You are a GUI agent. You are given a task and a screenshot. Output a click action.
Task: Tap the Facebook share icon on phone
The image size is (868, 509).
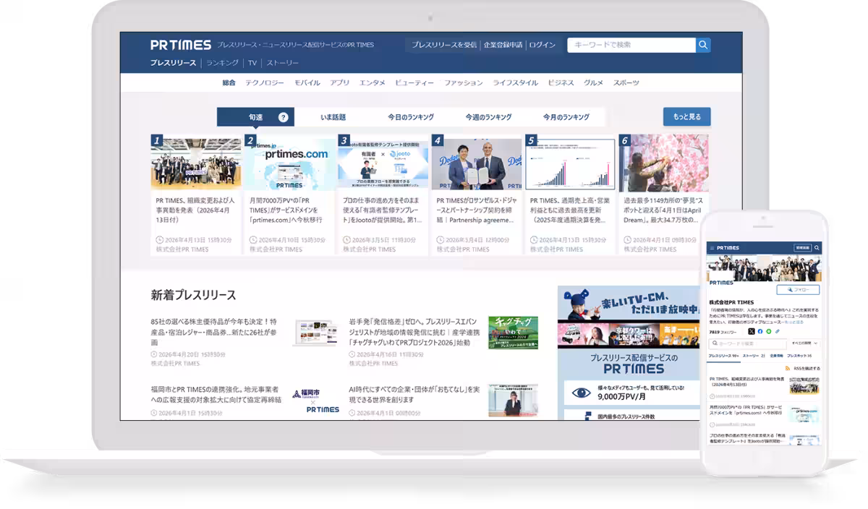click(760, 331)
